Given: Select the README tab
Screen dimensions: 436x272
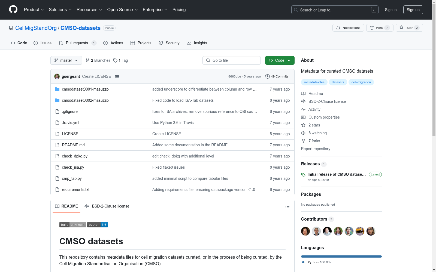Looking at the screenshot, I should (66, 206).
